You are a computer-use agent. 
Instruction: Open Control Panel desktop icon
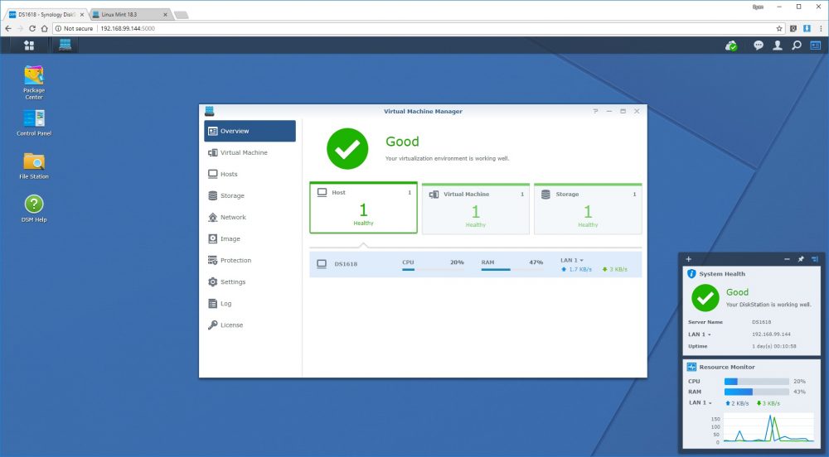pyautogui.click(x=34, y=123)
